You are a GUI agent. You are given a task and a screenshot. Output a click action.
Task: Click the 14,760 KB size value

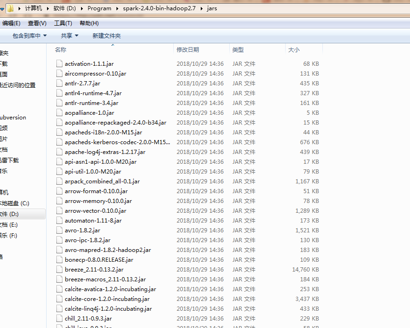click(x=306, y=270)
